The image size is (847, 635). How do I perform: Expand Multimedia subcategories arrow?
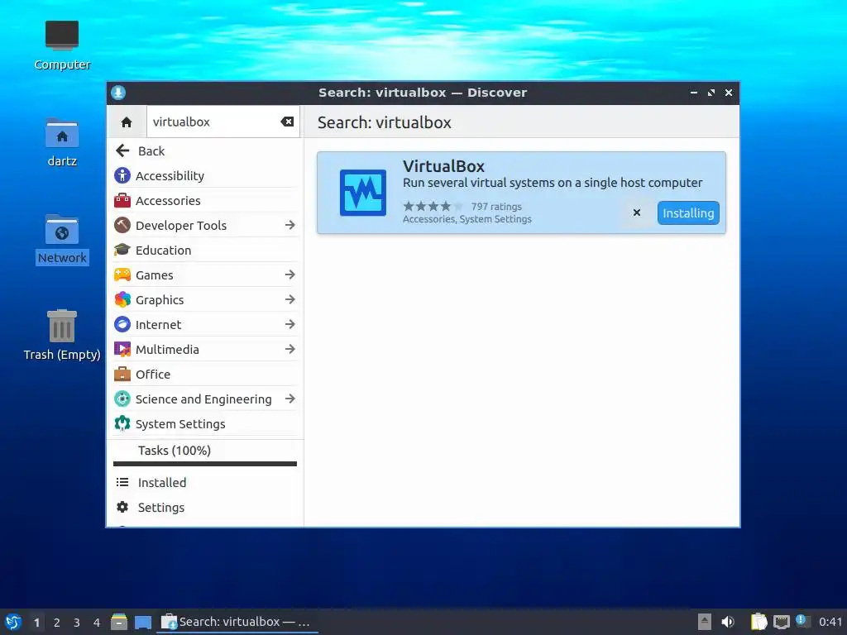tap(290, 350)
